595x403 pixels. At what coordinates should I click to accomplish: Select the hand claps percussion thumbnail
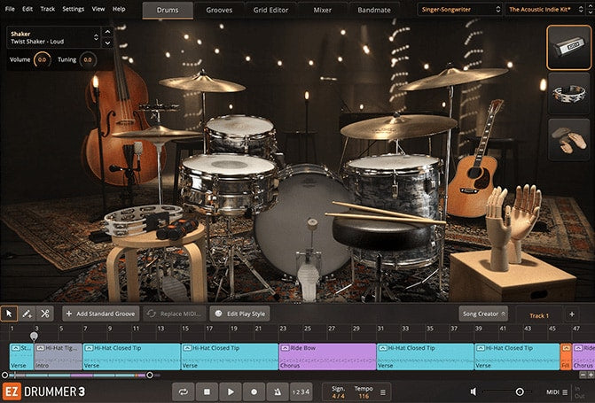[568, 140]
